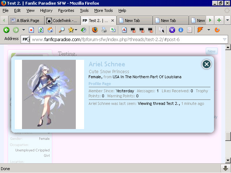231x173 pixels.
Task: Click the status bar download arrow icon
Action: [x=225, y=168]
